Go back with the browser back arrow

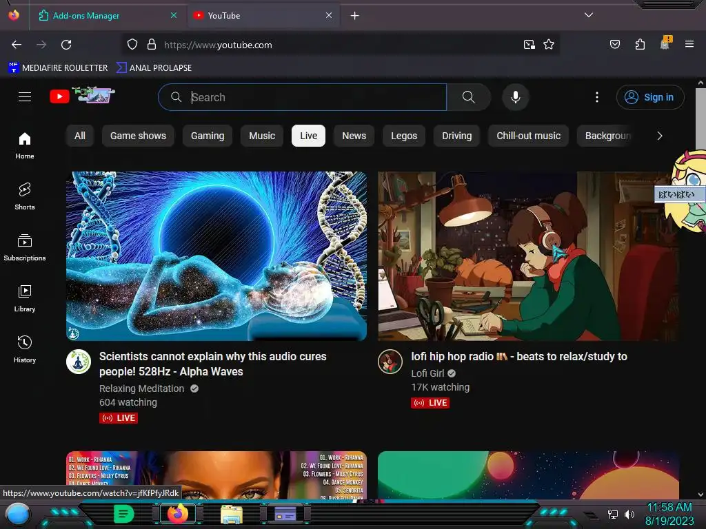(17, 45)
